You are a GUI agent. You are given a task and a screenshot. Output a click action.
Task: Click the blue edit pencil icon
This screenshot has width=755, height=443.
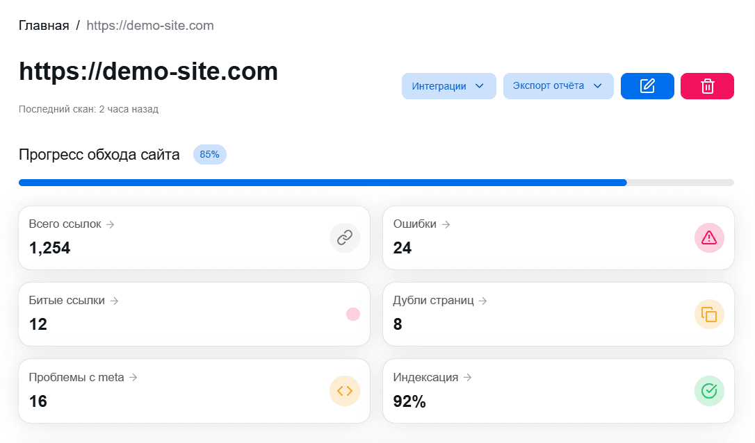pos(647,85)
